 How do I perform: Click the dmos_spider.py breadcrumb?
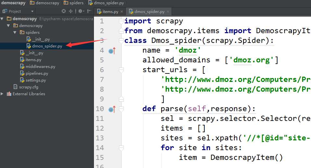coord(106,3)
